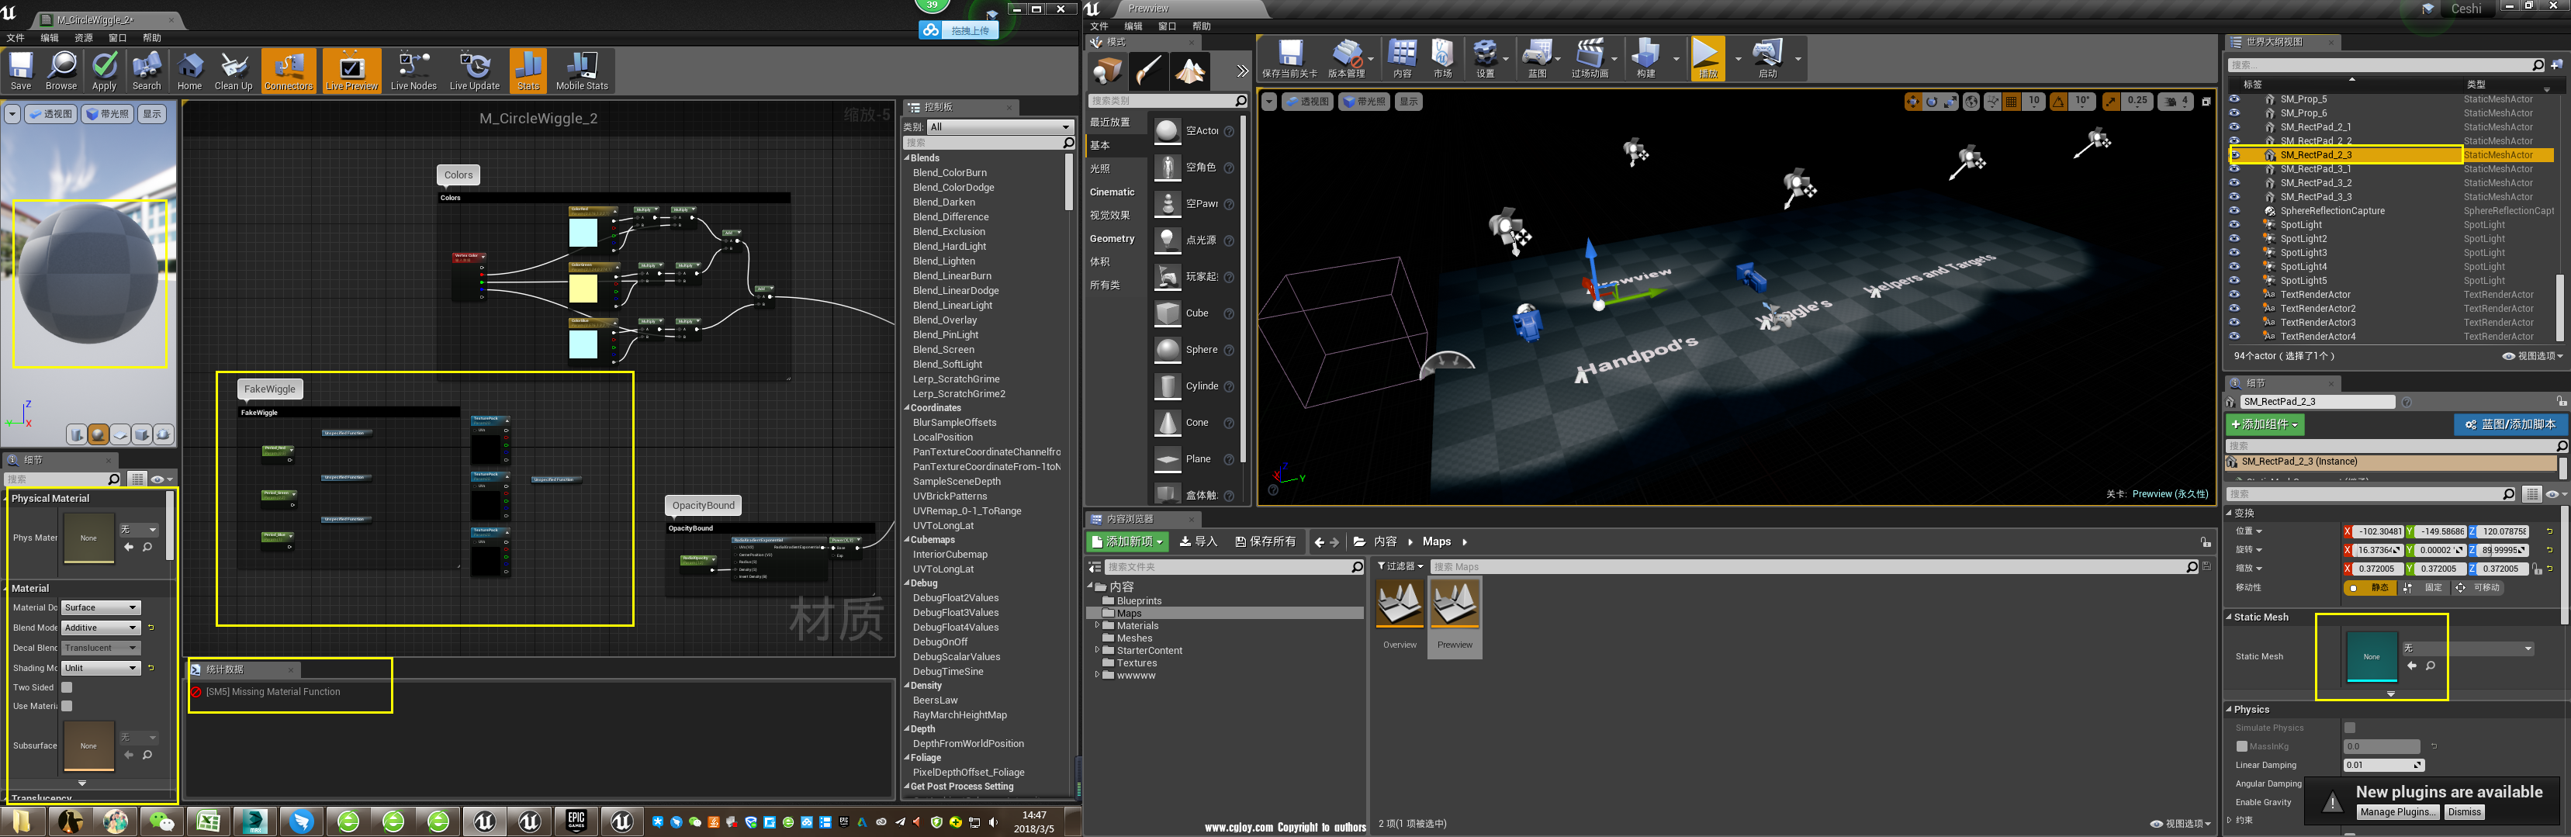Go Home in the material graph
The image size is (2571, 837).
pyautogui.click(x=189, y=71)
